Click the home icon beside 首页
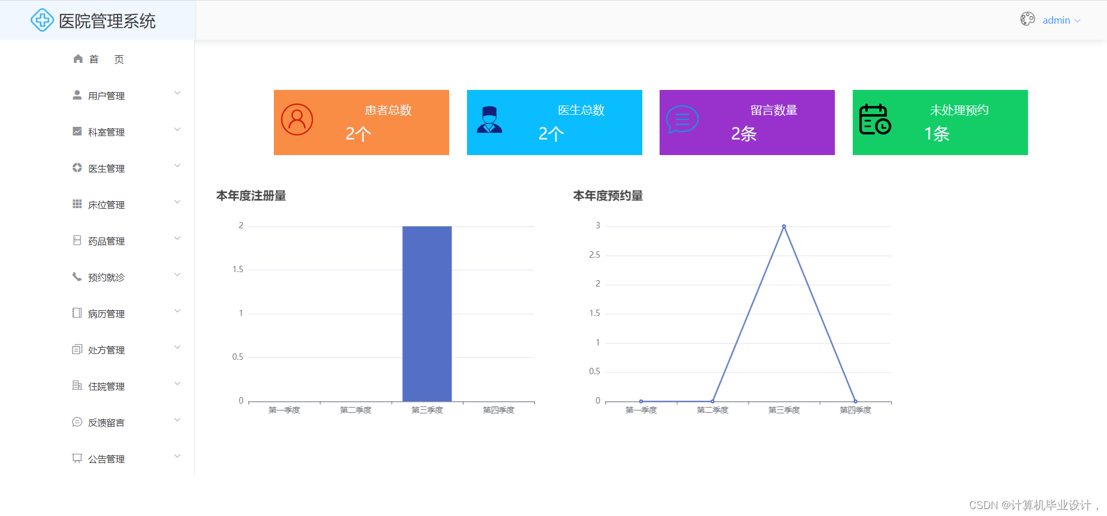1107x516 pixels. (78, 59)
